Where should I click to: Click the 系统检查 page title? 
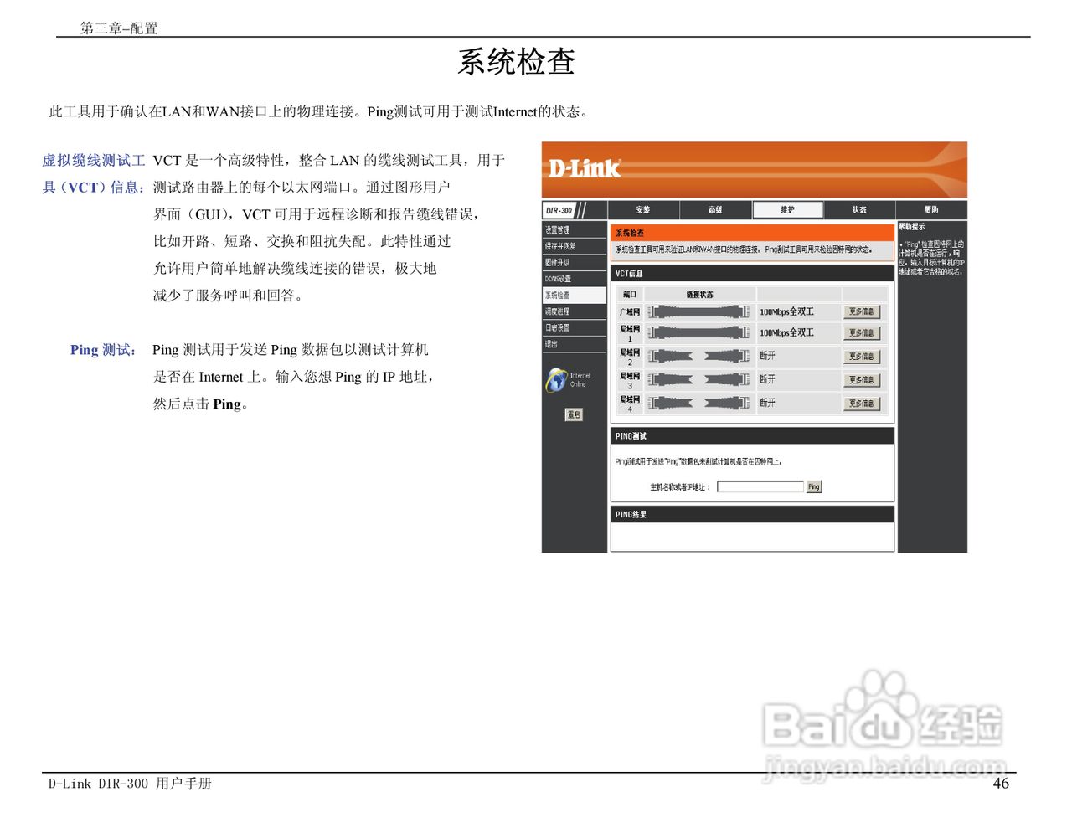click(x=516, y=62)
